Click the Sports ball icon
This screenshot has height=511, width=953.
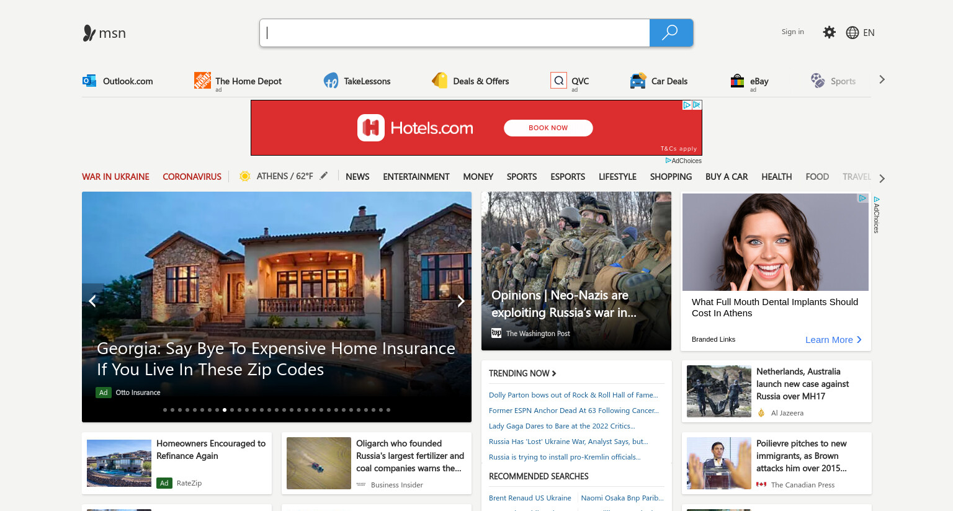818,81
